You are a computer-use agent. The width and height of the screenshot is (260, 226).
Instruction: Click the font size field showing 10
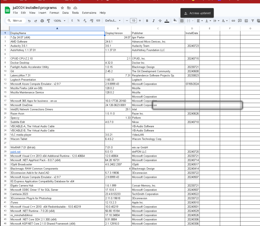[134, 21]
